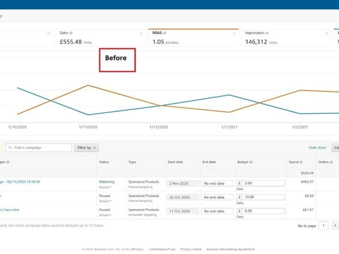Close the ROAS metric card
The height and width of the screenshot is (254, 339).
(234, 34)
